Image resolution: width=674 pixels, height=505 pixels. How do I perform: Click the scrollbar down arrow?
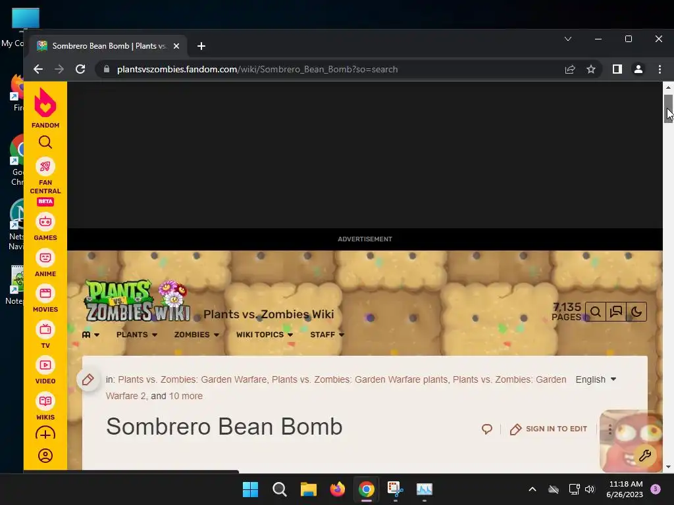668,467
